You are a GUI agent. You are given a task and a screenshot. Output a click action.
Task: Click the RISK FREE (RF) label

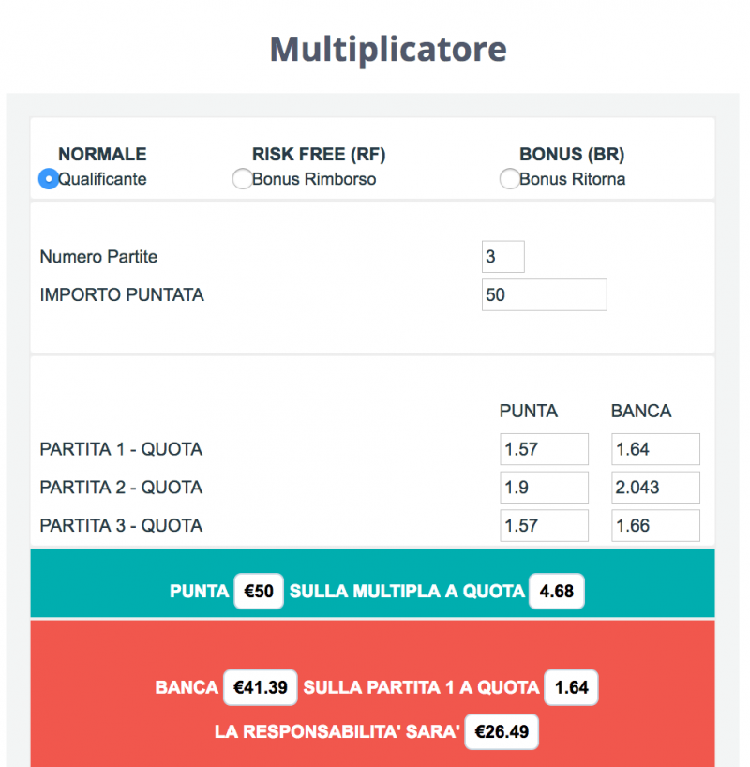pyautogui.click(x=319, y=155)
